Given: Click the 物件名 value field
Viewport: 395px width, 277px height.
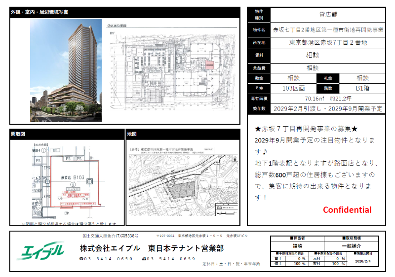Looking at the screenshot, I should (x=328, y=30).
